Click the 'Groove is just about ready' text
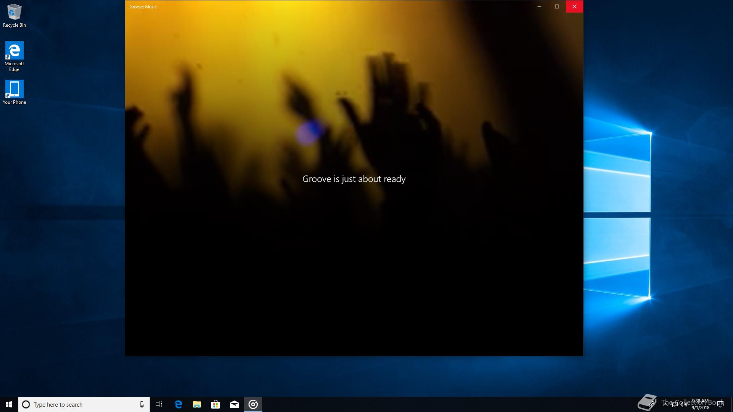 (x=354, y=179)
